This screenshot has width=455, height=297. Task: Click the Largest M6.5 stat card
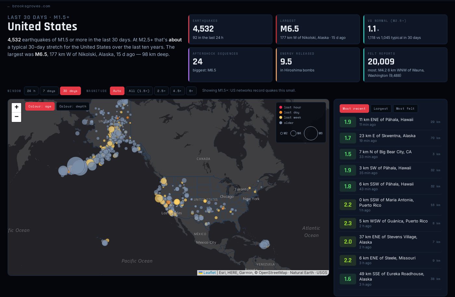(x=318, y=29)
